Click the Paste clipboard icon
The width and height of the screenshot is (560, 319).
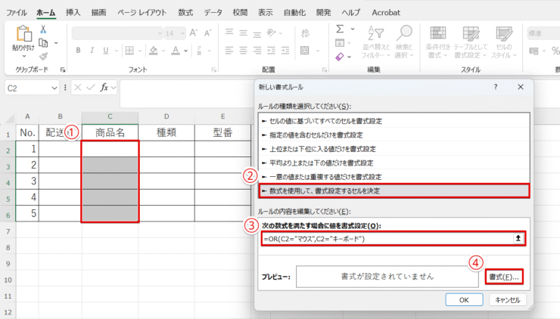[23, 33]
